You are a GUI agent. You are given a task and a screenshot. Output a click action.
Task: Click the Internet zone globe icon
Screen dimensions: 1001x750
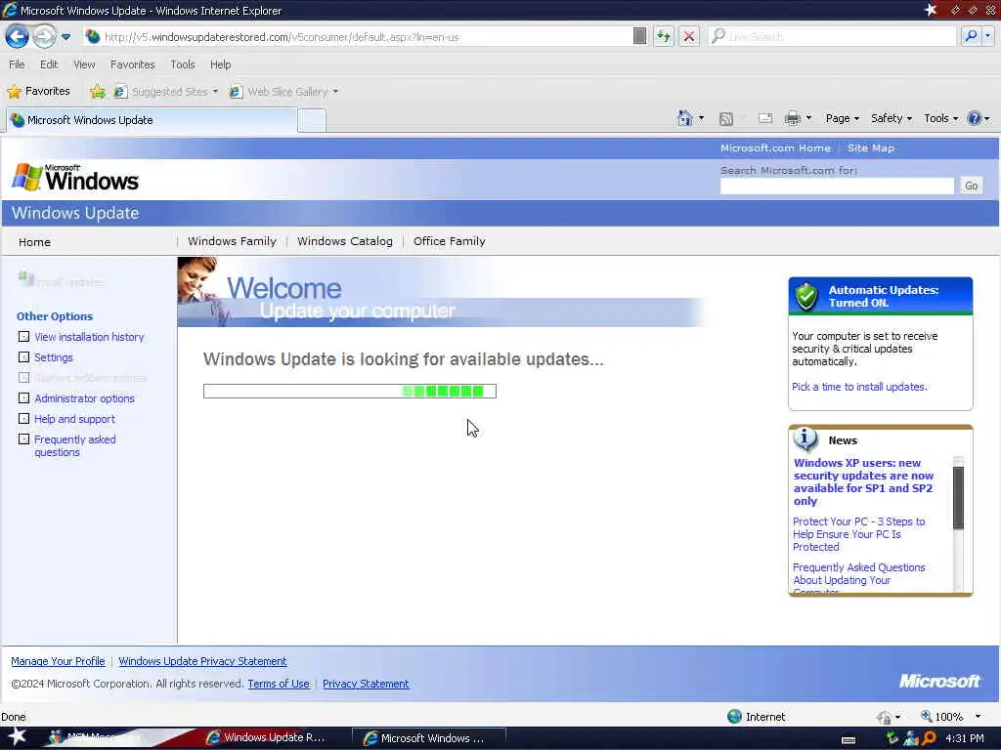[x=735, y=716]
